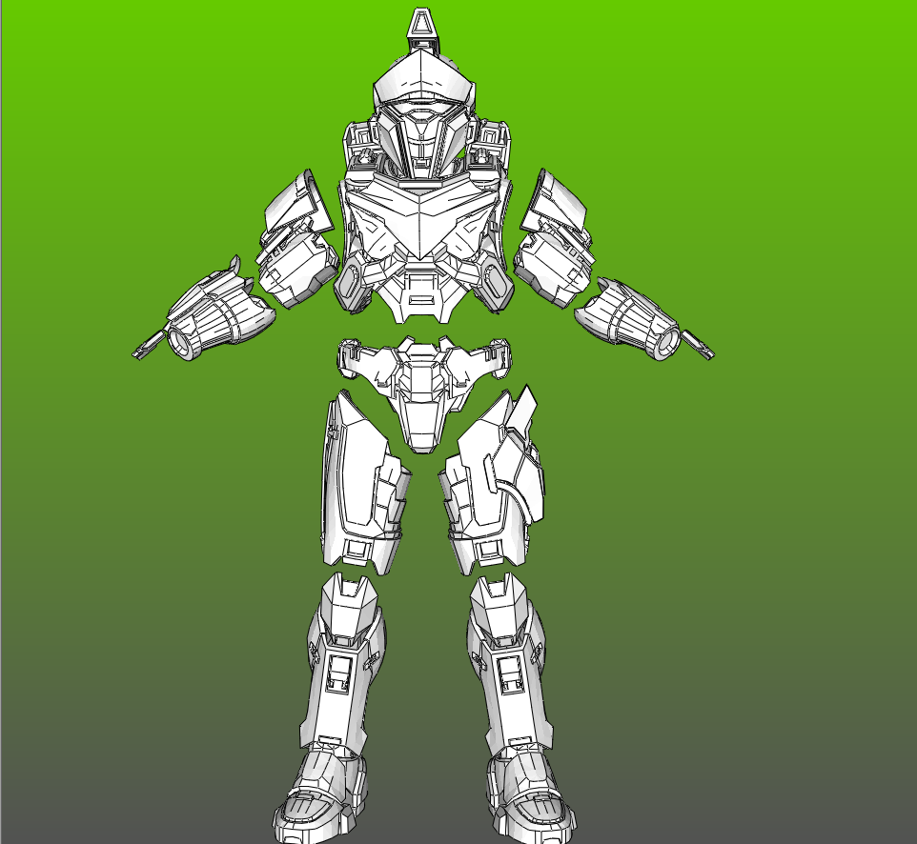This screenshot has width=917, height=844.
Task: Select the shin armor on the screen's right side
Action: 510,663
